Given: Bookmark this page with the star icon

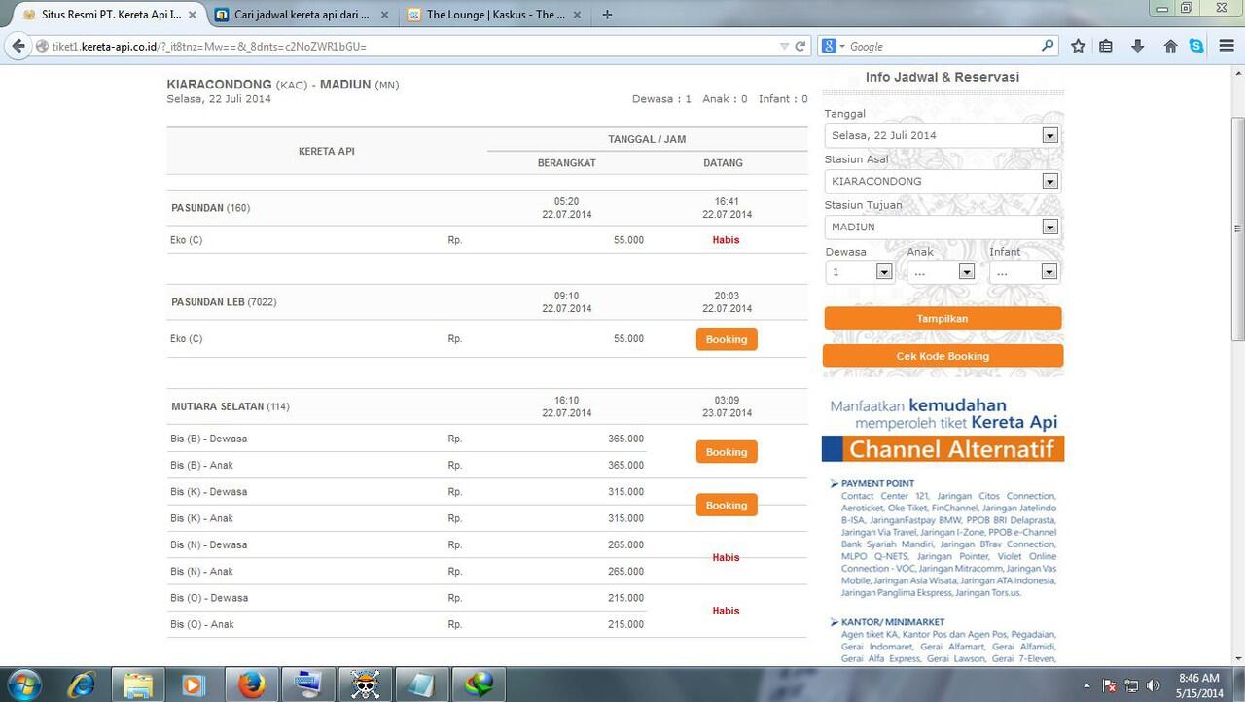Looking at the screenshot, I should (1078, 46).
